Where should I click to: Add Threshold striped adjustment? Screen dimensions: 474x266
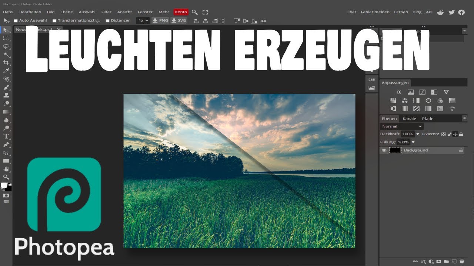tap(417, 109)
